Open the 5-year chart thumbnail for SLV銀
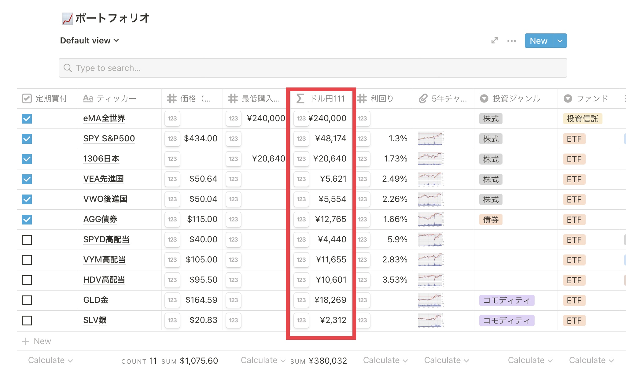The image size is (626, 371). point(431,321)
